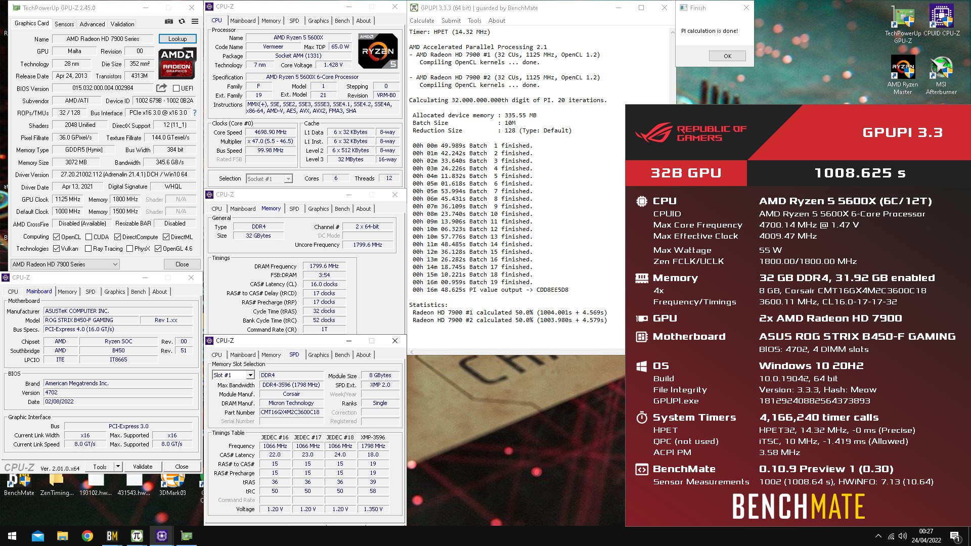Screen dimensions: 971x546
Task: Click the GPUPI taskbar icon
Action: point(137,536)
